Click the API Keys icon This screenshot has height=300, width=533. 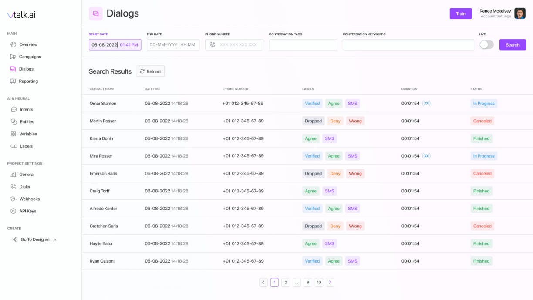click(x=13, y=211)
